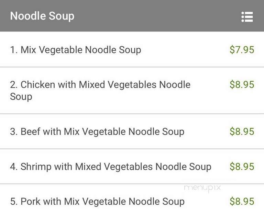Click the number 4. beside Shrimp
Viewport: 264px width, 216px height.
[14, 166]
